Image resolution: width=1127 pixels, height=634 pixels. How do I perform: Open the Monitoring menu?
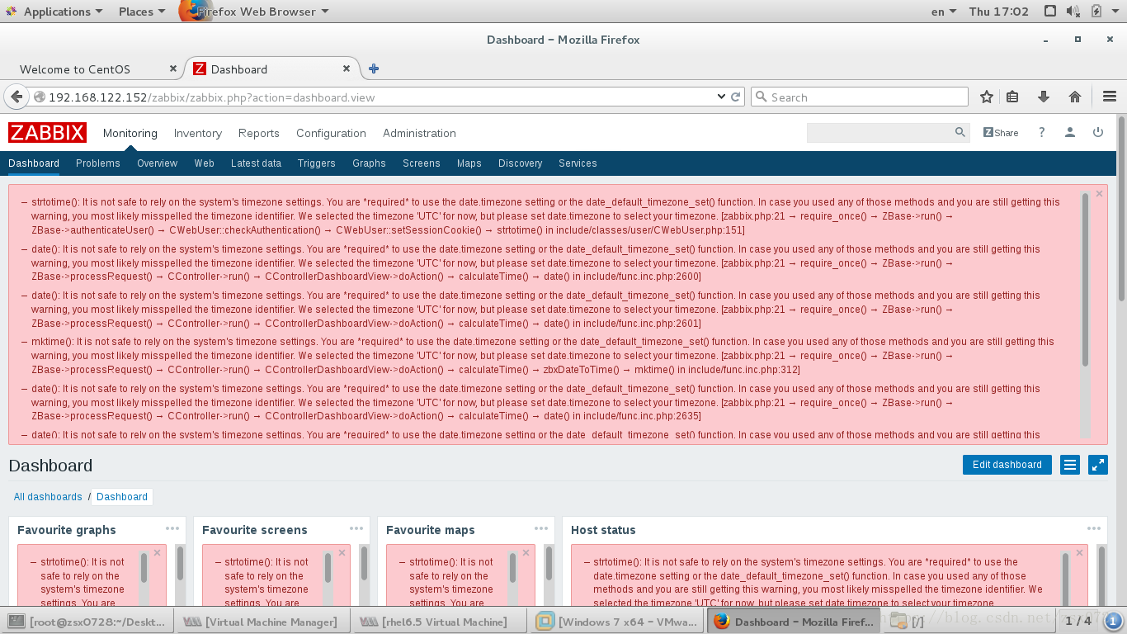130,133
